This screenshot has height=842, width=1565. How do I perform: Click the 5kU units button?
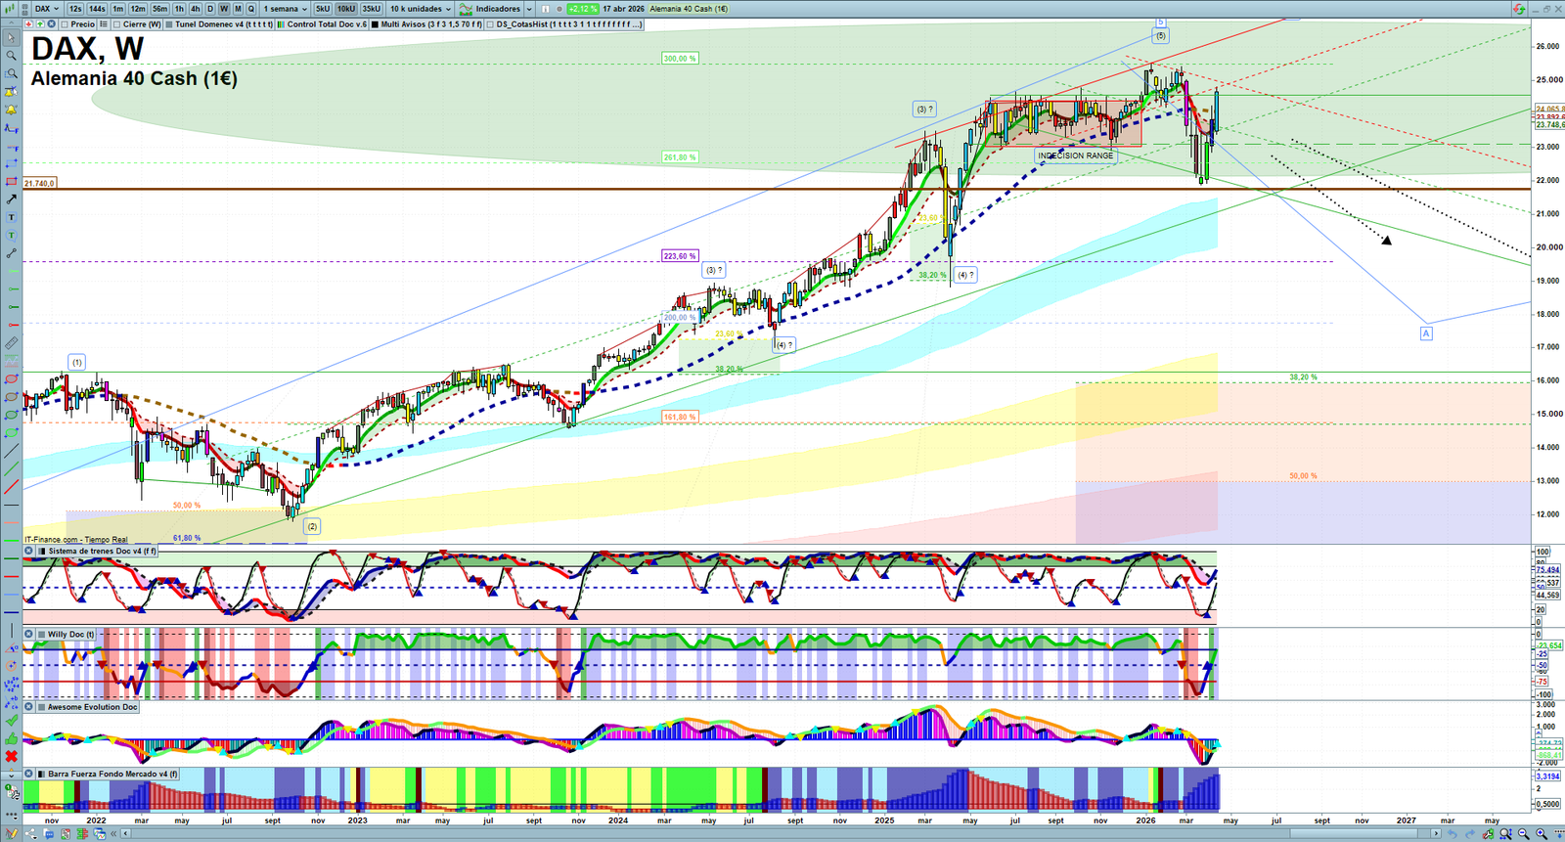(323, 9)
